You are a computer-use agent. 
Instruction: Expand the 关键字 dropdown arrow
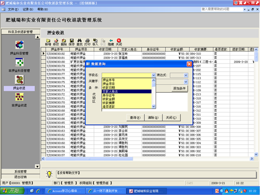(185, 82)
